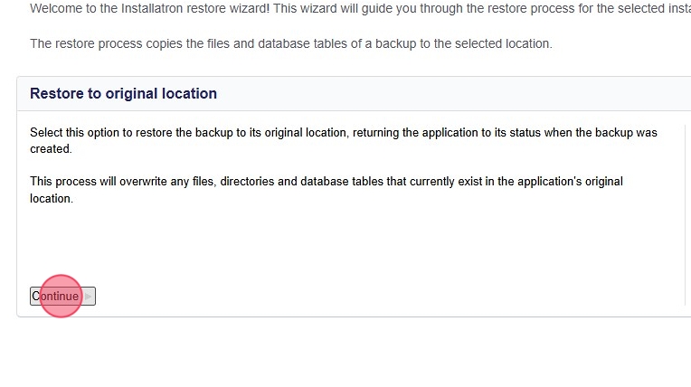
Task: Click blank panel space right of Continue button
Action: pos(362,297)
